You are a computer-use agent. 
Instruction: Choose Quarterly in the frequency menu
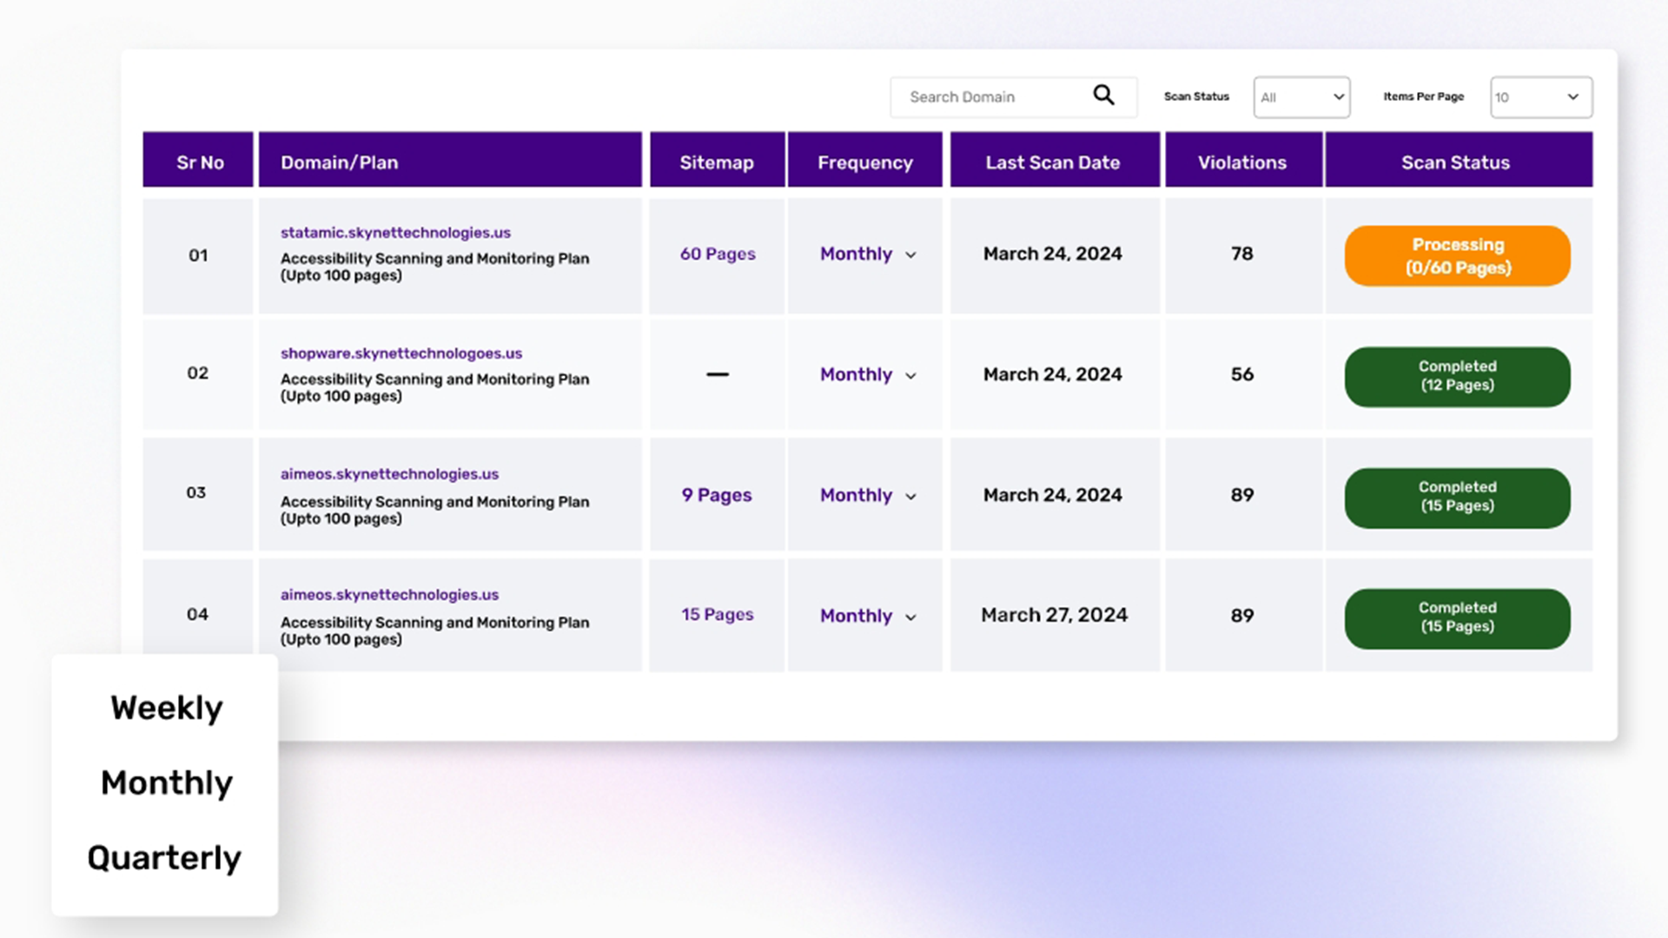[164, 858]
